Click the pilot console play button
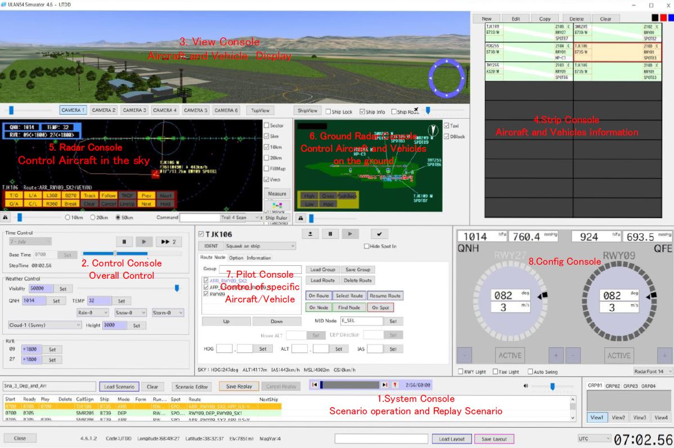The image size is (674, 448). click(x=350, y=234)
